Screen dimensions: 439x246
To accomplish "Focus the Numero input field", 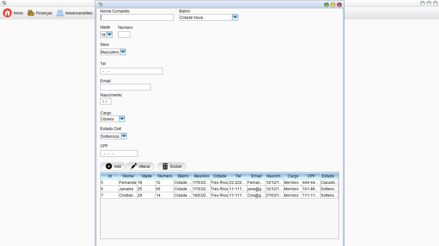I will 124,35.
